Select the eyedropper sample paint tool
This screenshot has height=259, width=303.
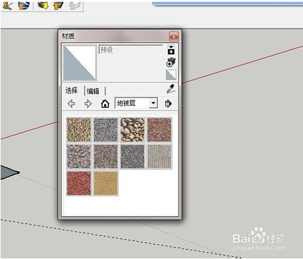(x=171, y=89)
